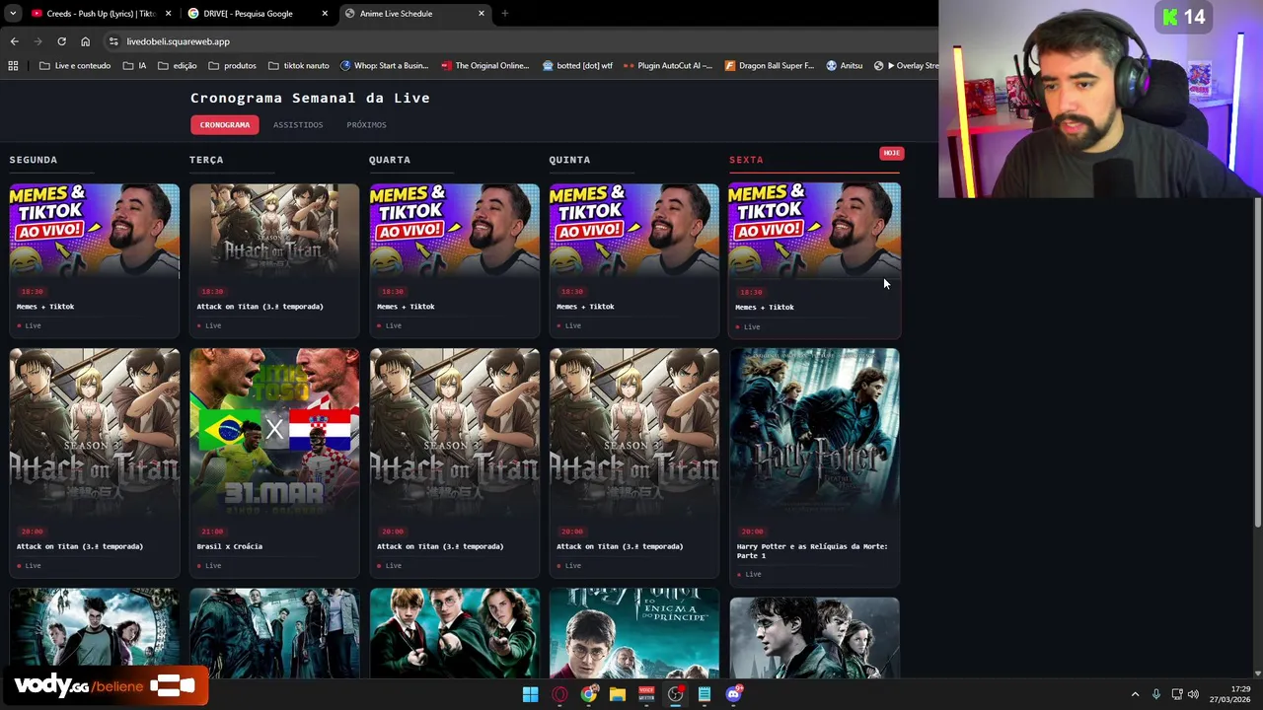The height and width of the screenshot is (710, 1263).
Task: Open the QUINTA Memes + Tiktok card
Action: click(634, 259)
